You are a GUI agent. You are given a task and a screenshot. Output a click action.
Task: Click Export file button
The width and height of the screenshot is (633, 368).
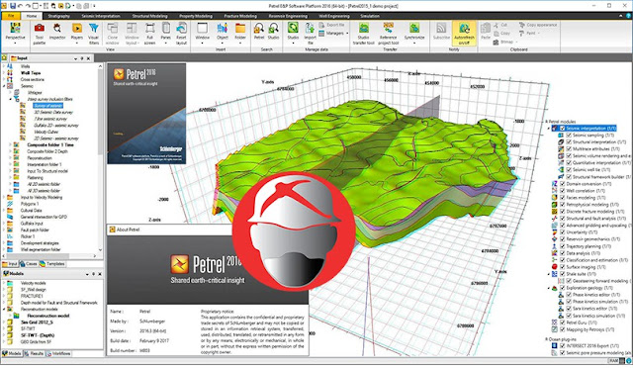pos(332,25)
